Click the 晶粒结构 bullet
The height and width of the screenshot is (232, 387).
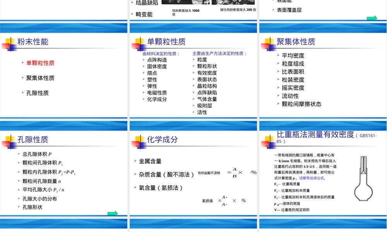[x=207, y=86]
